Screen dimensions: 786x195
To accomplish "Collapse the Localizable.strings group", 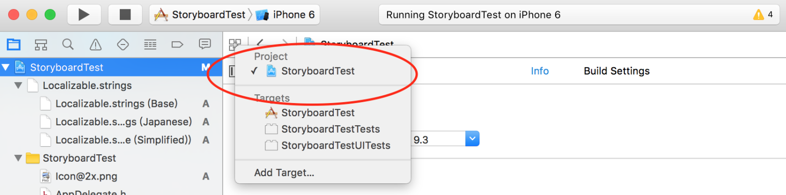I will pos(18,86).
